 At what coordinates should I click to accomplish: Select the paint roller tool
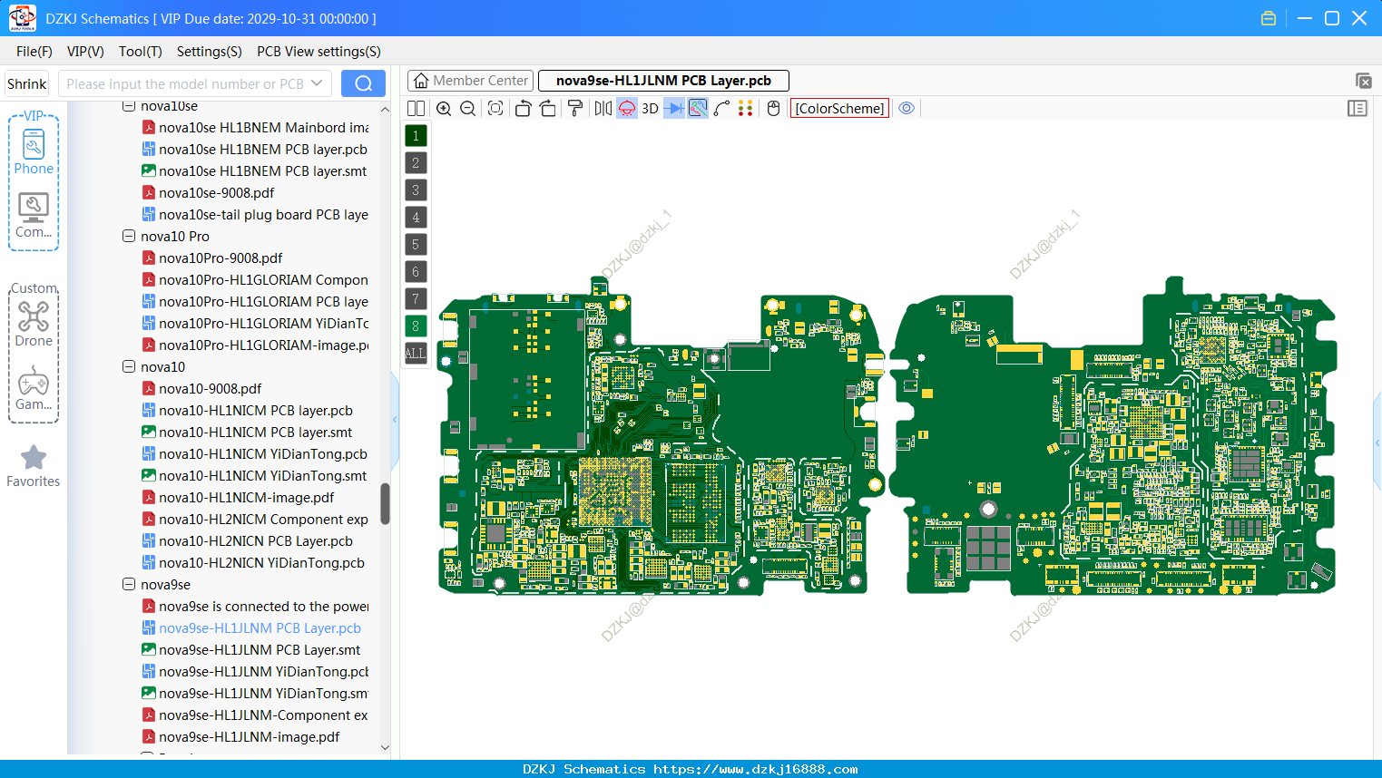[x=575, y=109]
